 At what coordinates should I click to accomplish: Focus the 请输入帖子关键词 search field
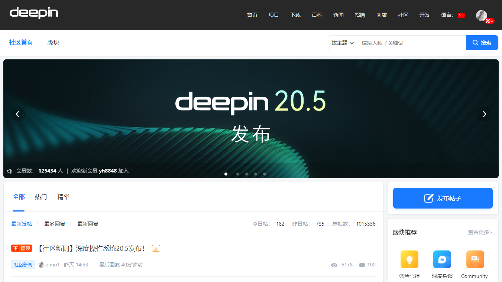[412, 43]
